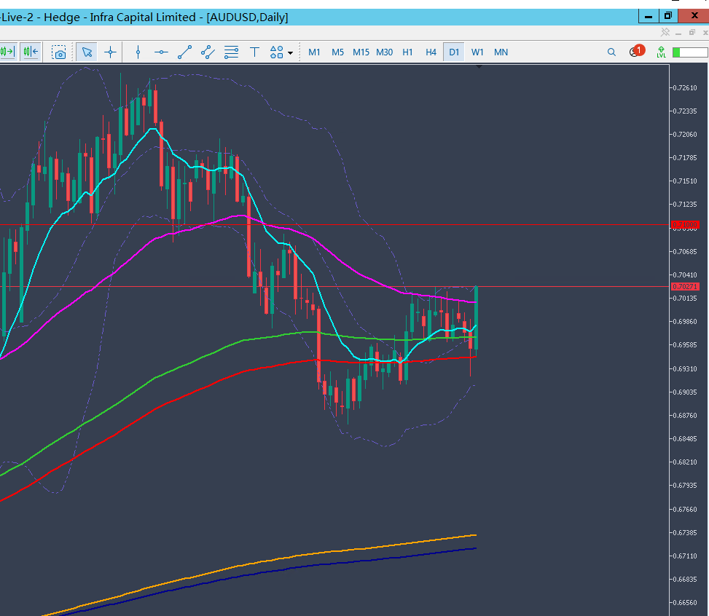Screen dimensions: 709x616
Task: Choose the trendline drawing tool
Action: 184,52
